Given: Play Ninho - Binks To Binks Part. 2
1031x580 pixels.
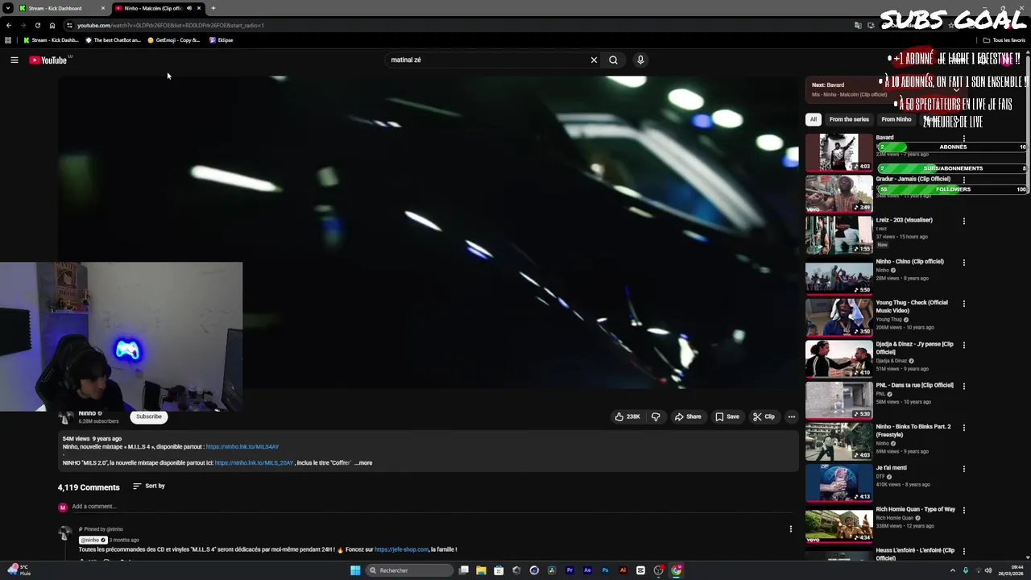Looking at the screenshot, I should 838,441.
